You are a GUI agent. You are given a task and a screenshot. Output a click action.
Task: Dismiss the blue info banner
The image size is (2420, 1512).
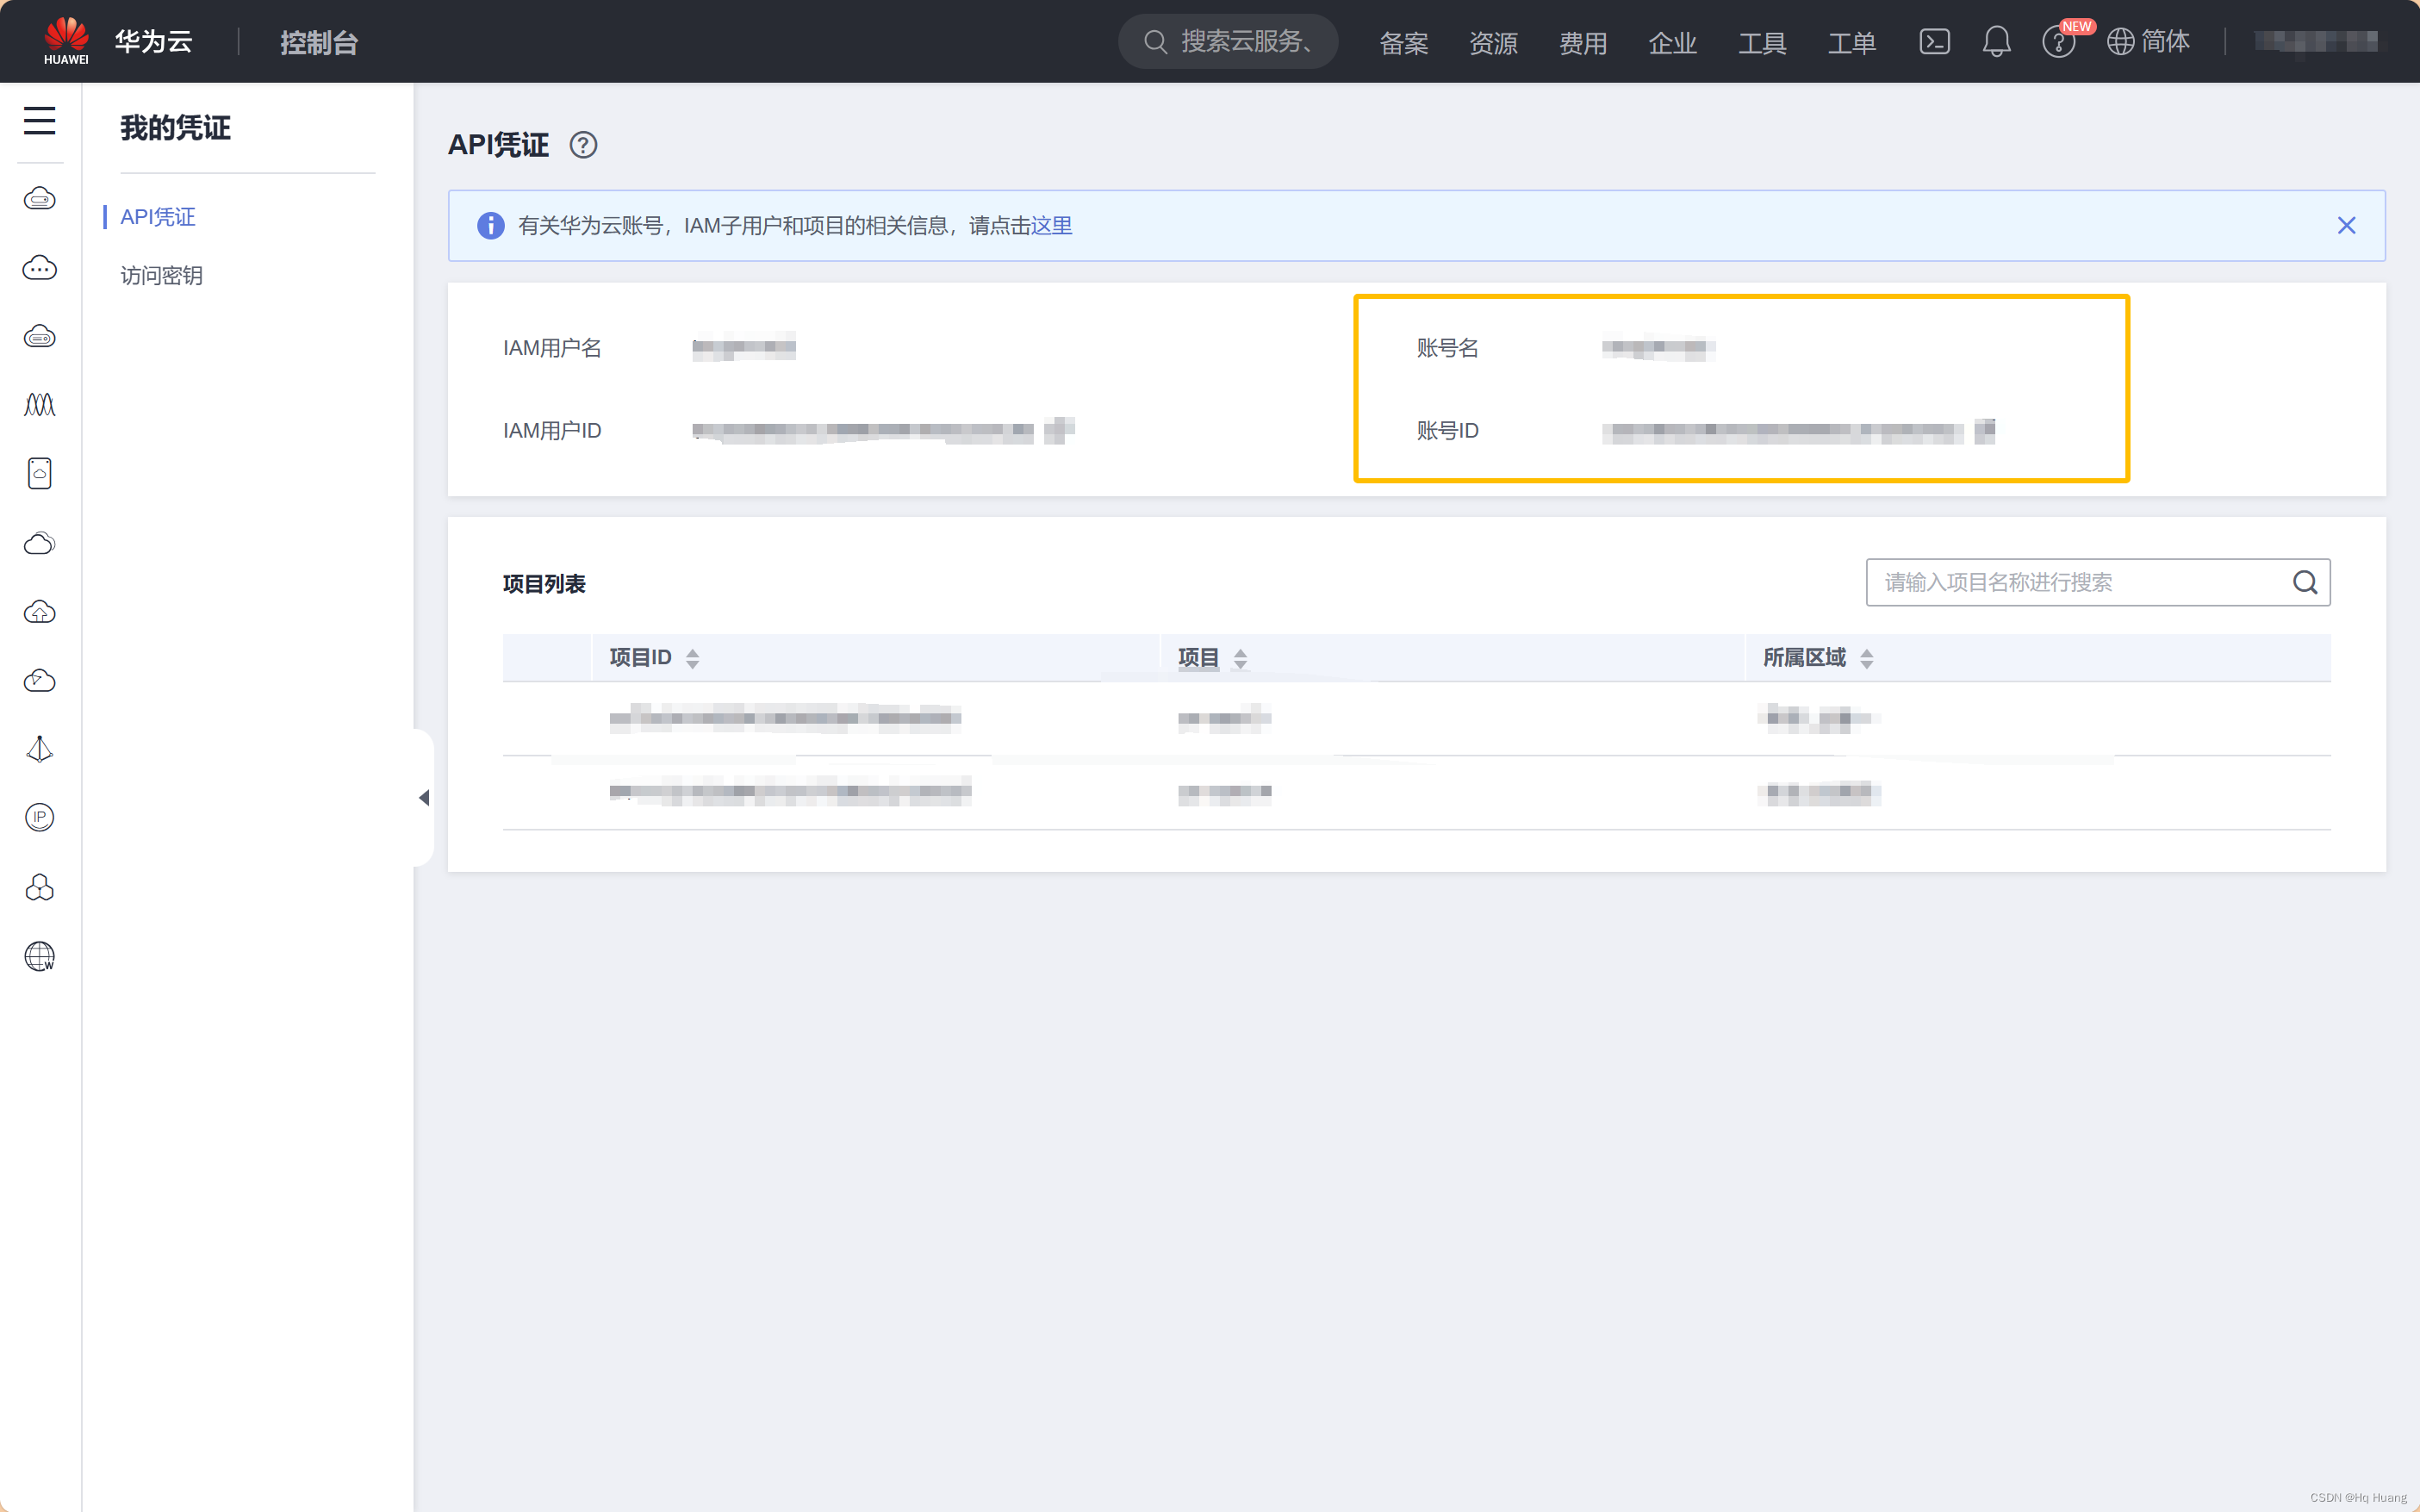tap(2346, 226)
